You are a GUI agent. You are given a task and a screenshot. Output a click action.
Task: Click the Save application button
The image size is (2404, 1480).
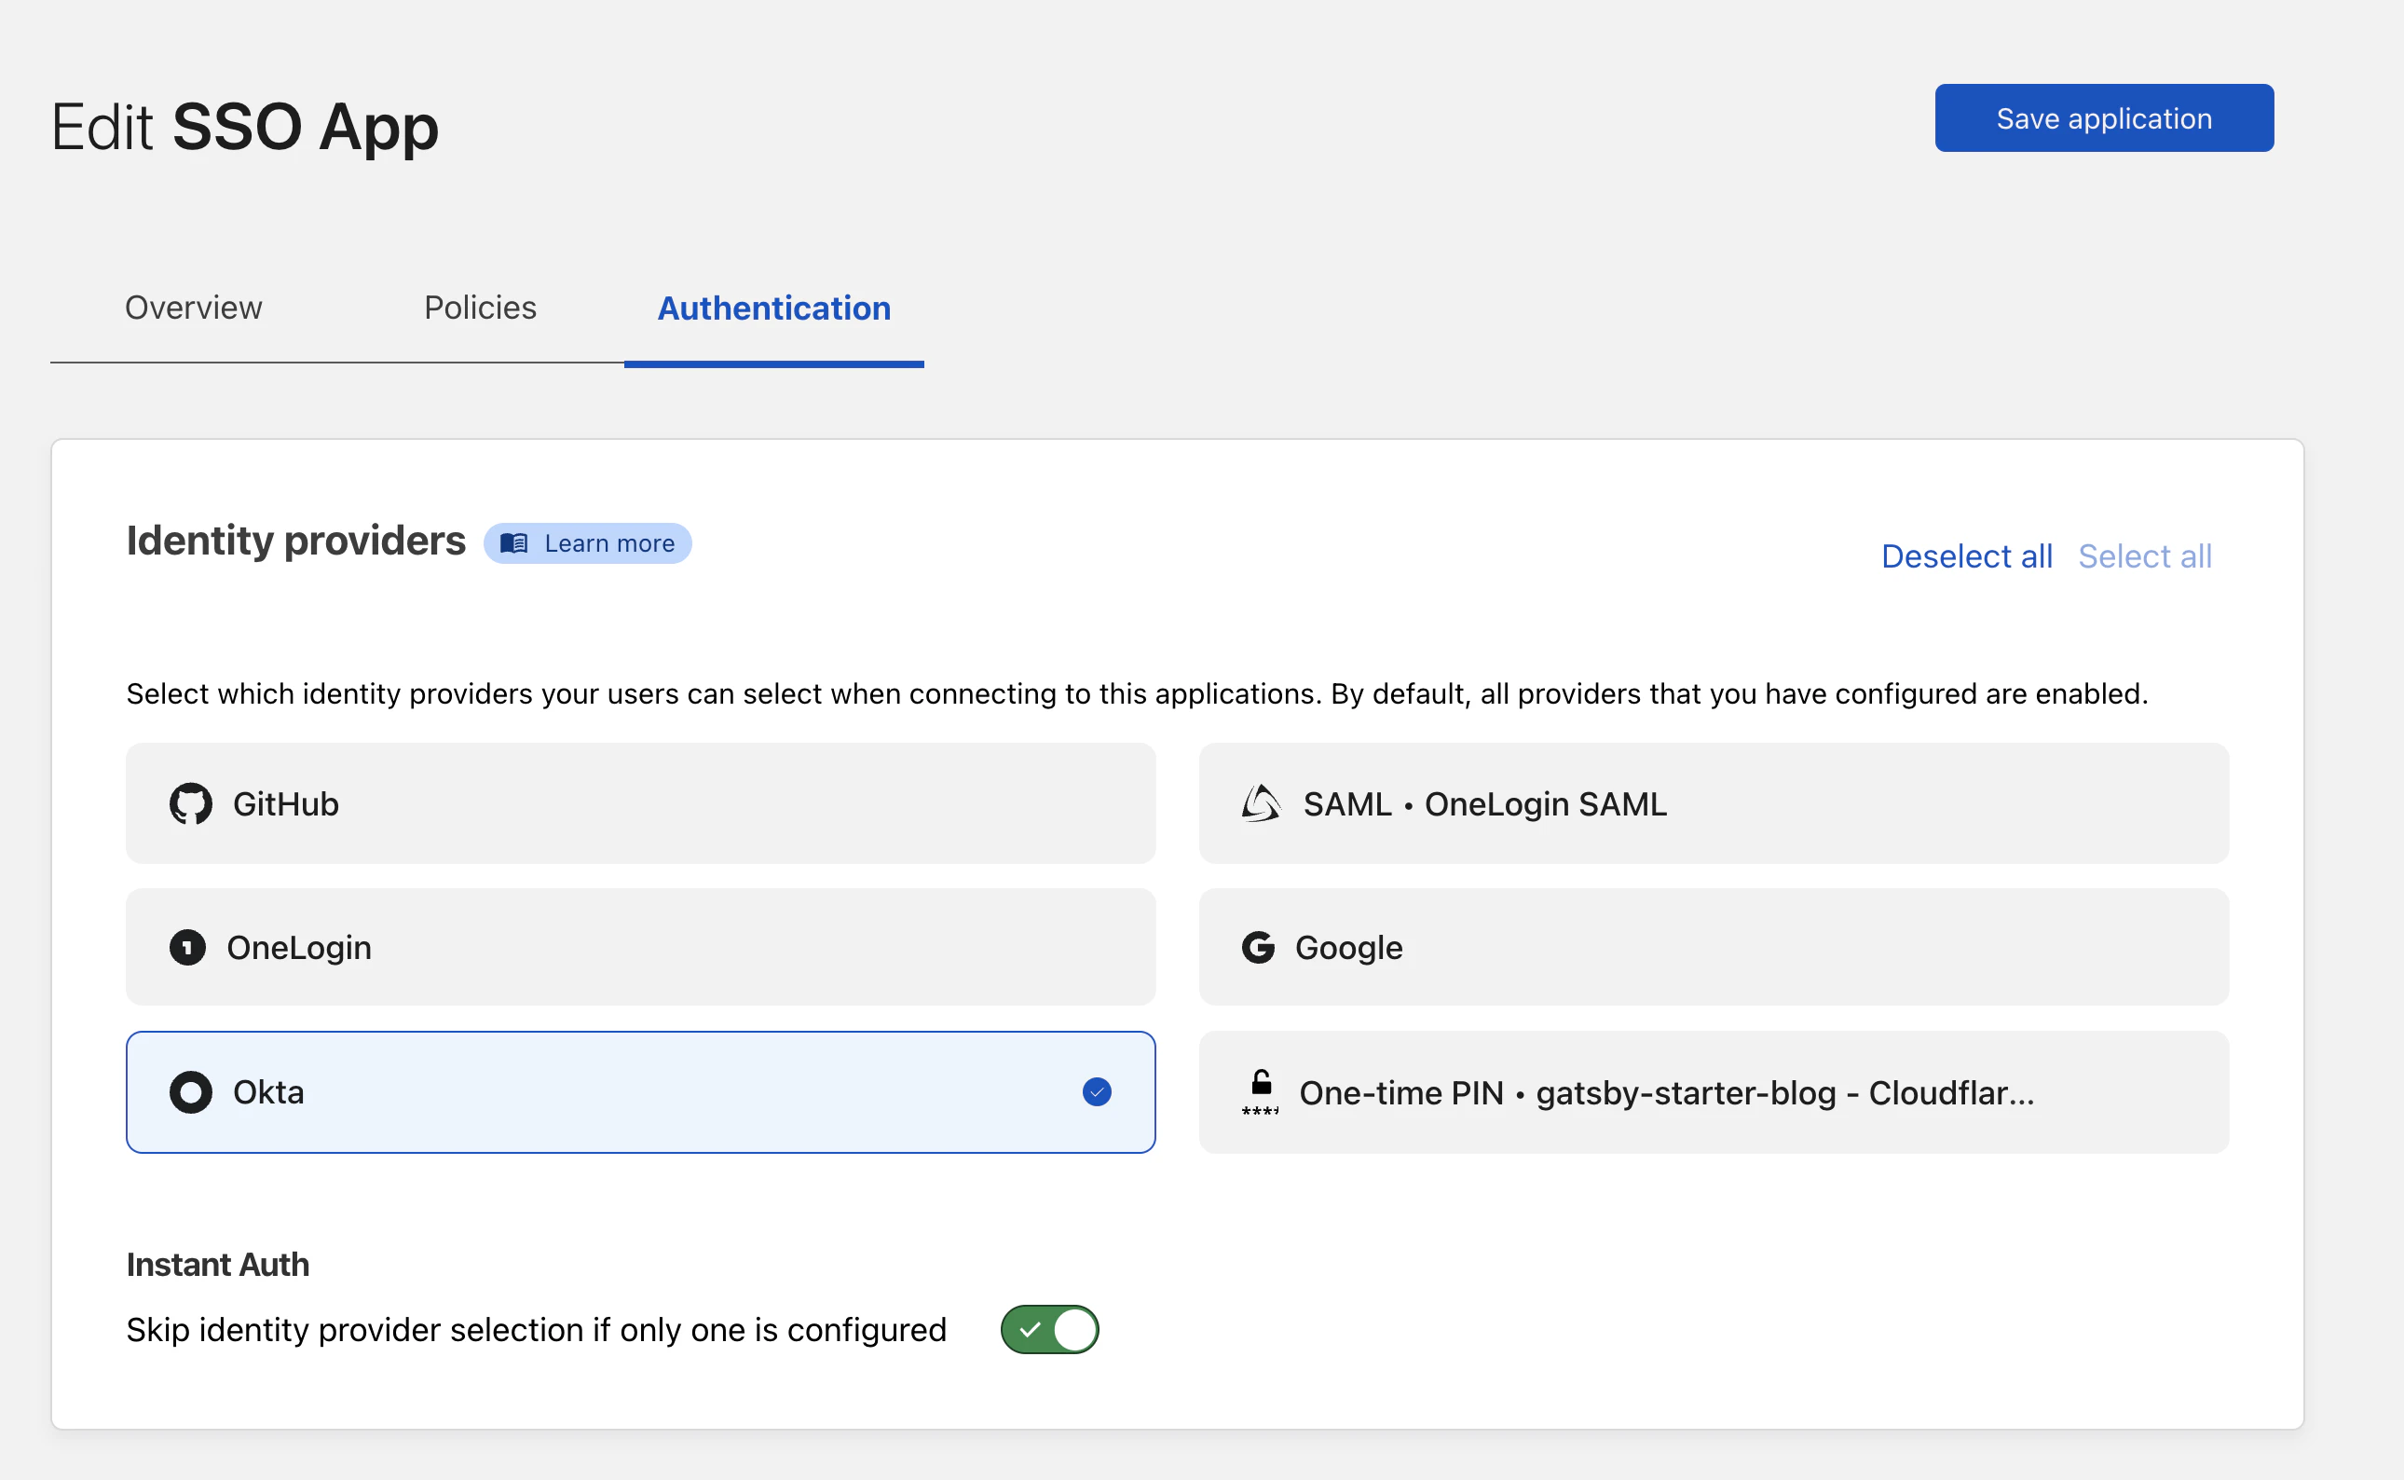click(2104, 117)
